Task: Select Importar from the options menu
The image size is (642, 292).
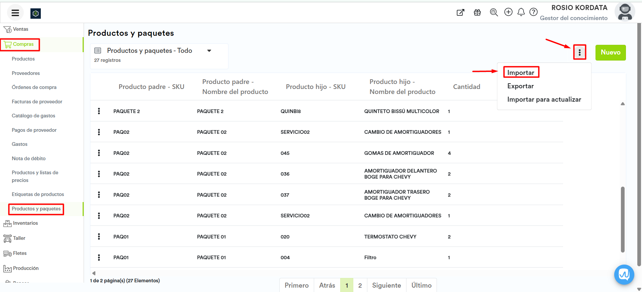Action: click(521, 73)
